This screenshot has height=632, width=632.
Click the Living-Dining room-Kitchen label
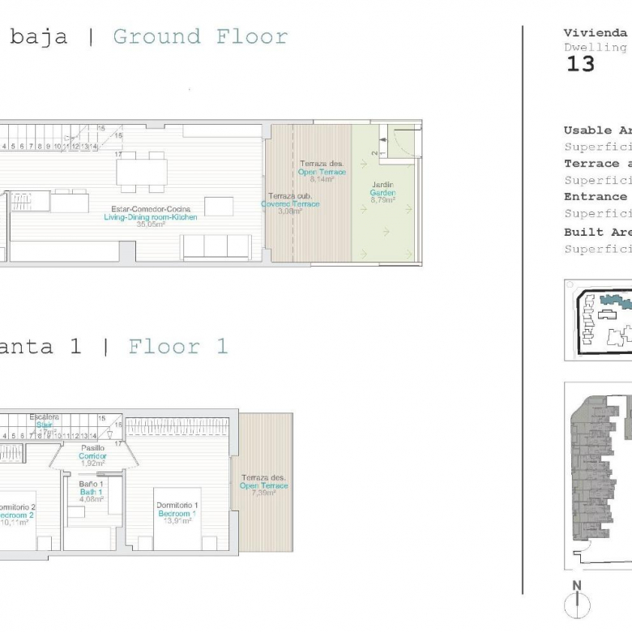(151, 217)
